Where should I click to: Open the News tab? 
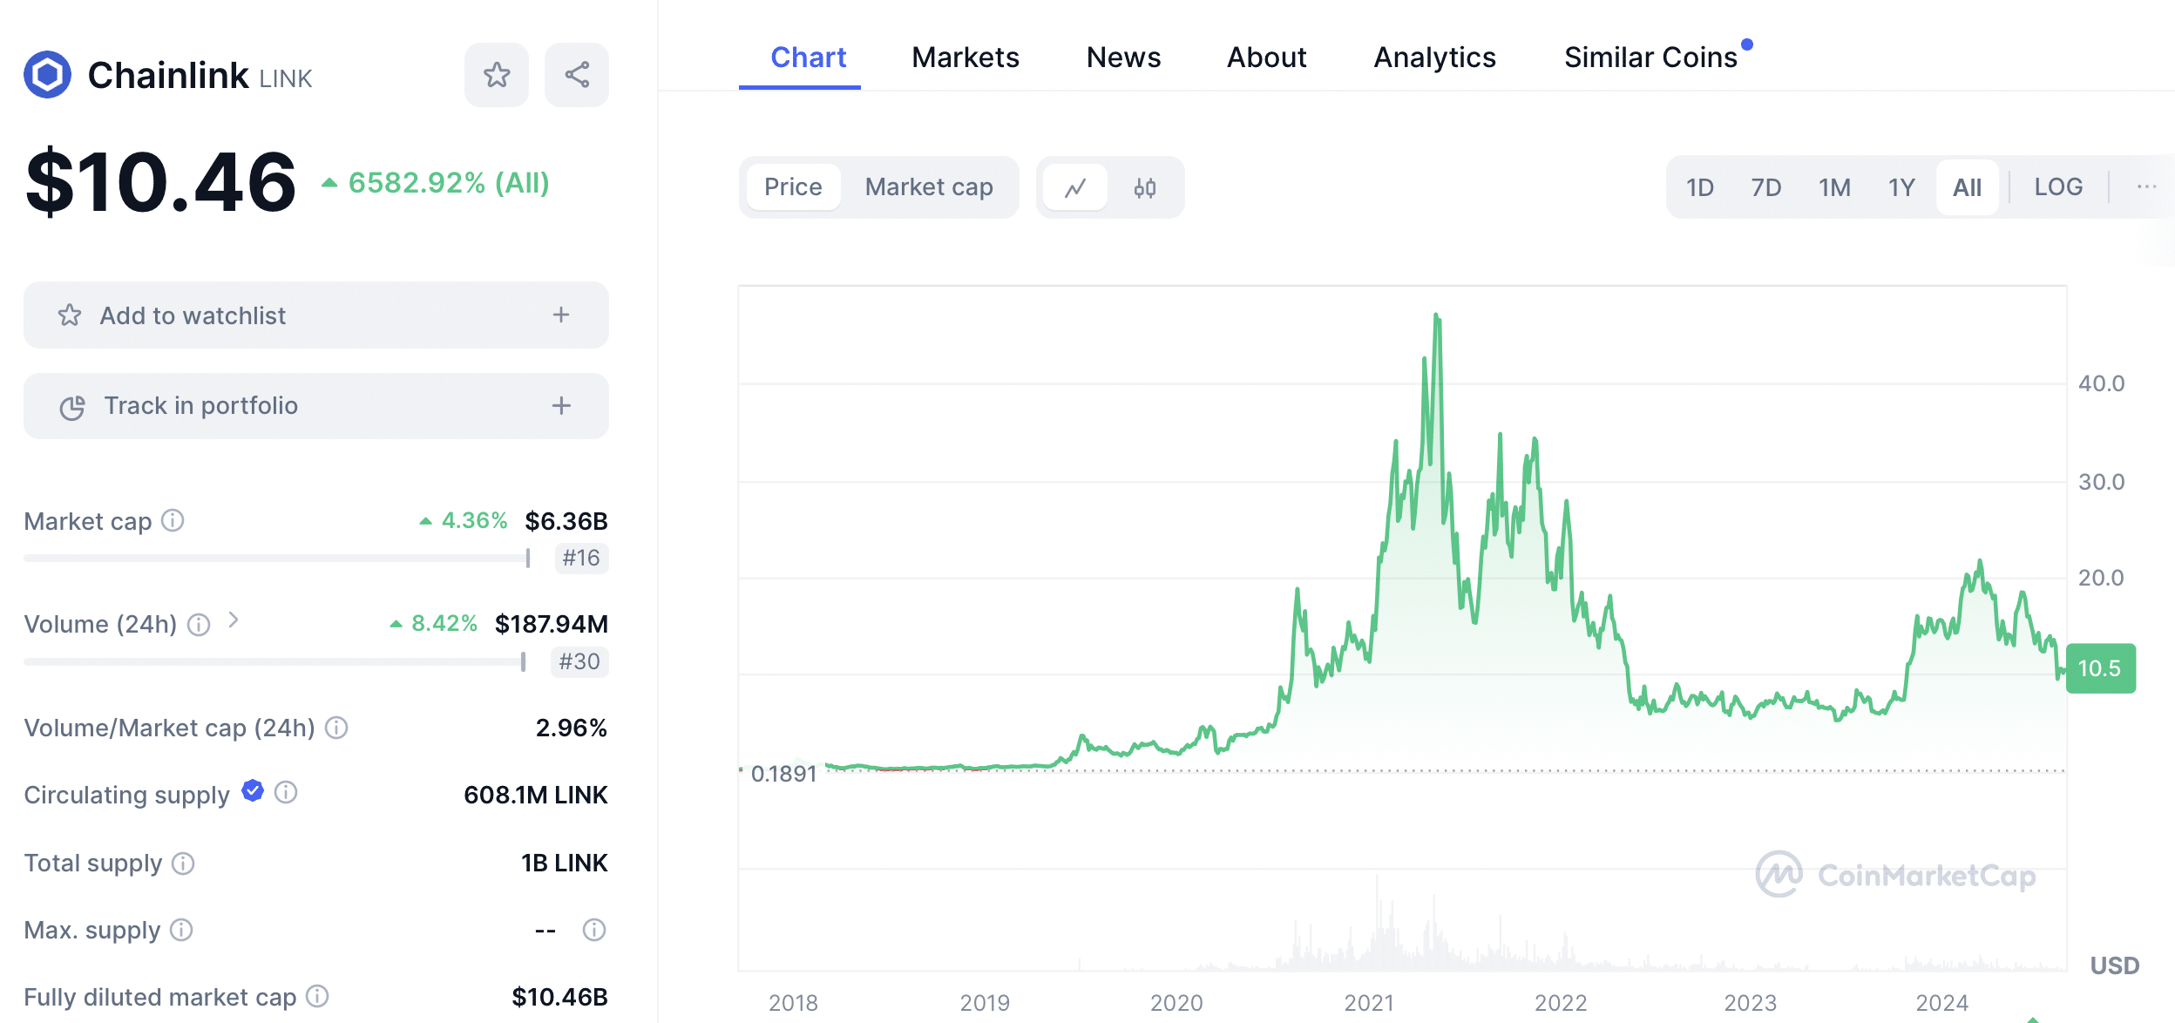tap(1123, 58)
